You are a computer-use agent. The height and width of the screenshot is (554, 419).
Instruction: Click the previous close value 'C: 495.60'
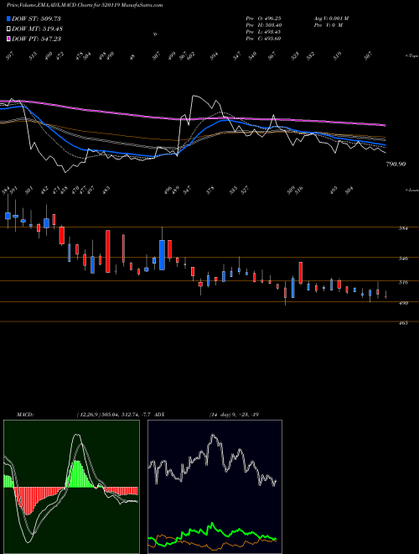click(268, 39)
